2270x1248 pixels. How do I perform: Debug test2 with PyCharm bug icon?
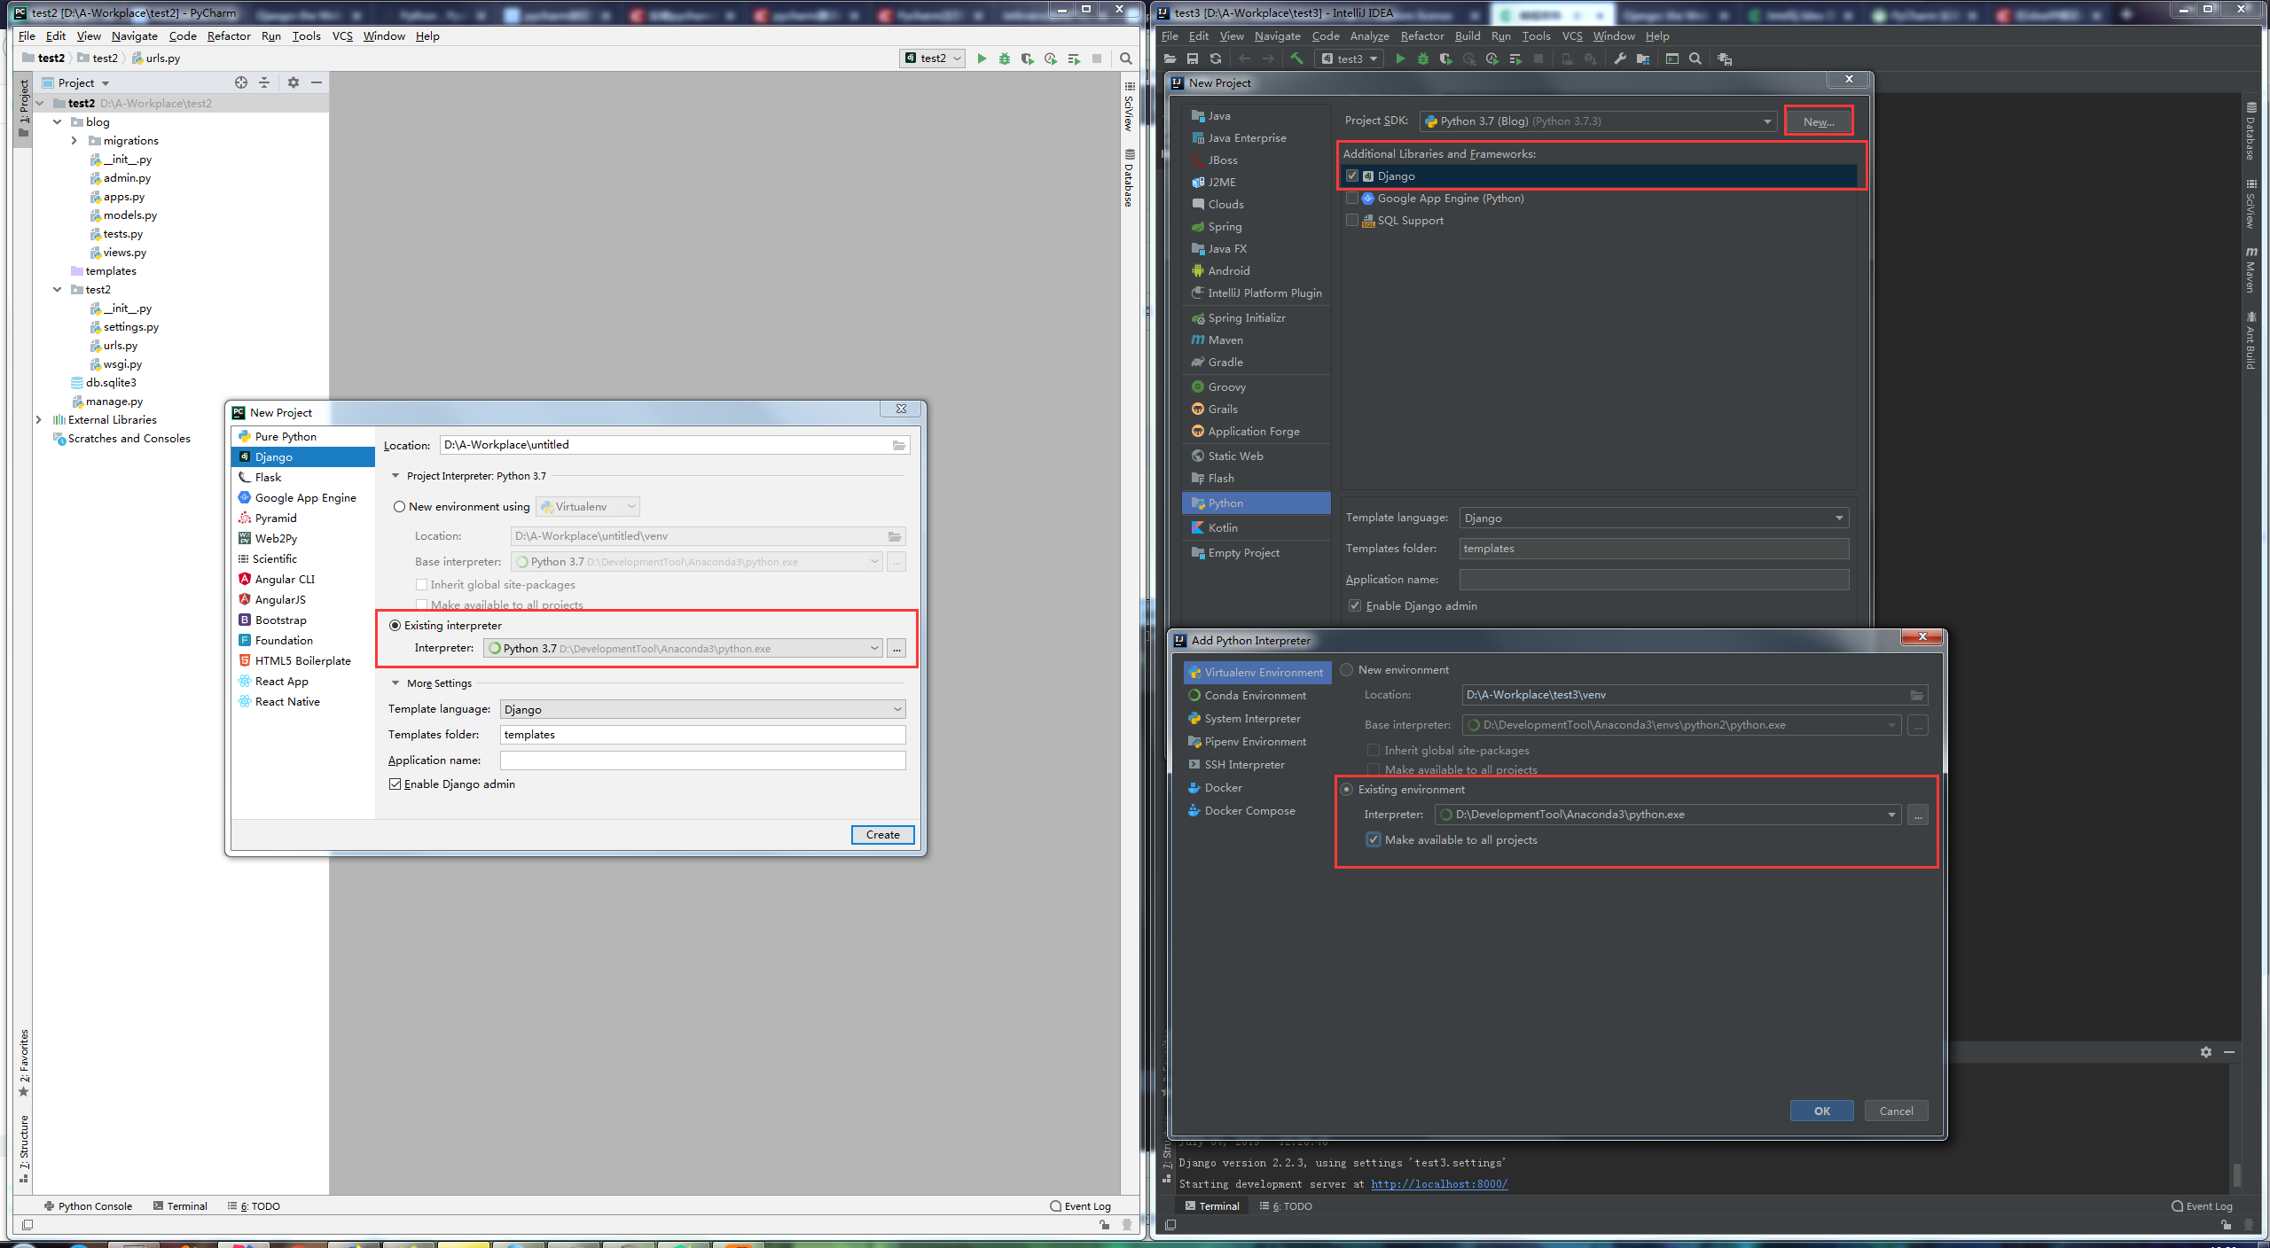[1005, 58]
